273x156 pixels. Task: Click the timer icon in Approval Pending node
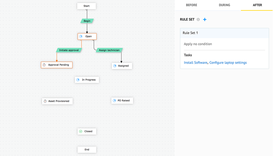(x=44, y=65)
